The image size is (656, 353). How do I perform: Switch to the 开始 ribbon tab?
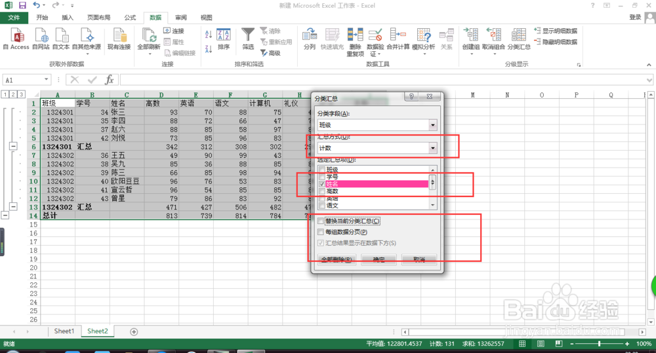[x=42, y=18]
